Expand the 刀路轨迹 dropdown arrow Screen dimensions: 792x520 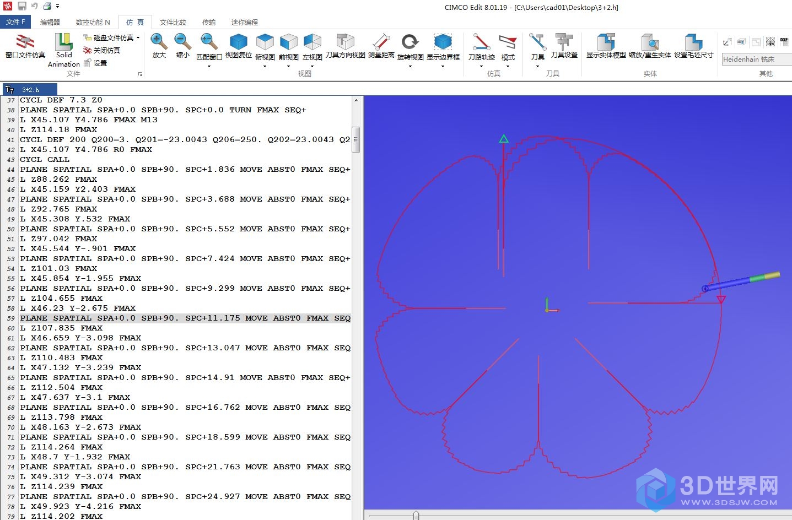[x=481, y=67]
